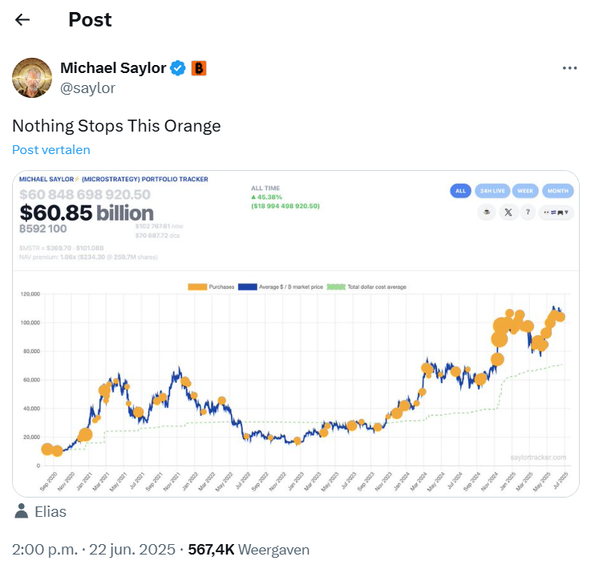Screen dimensions: 595x569
Task: Click the orange Bitcoin affiliate badge
Action: tap(198, 68)
